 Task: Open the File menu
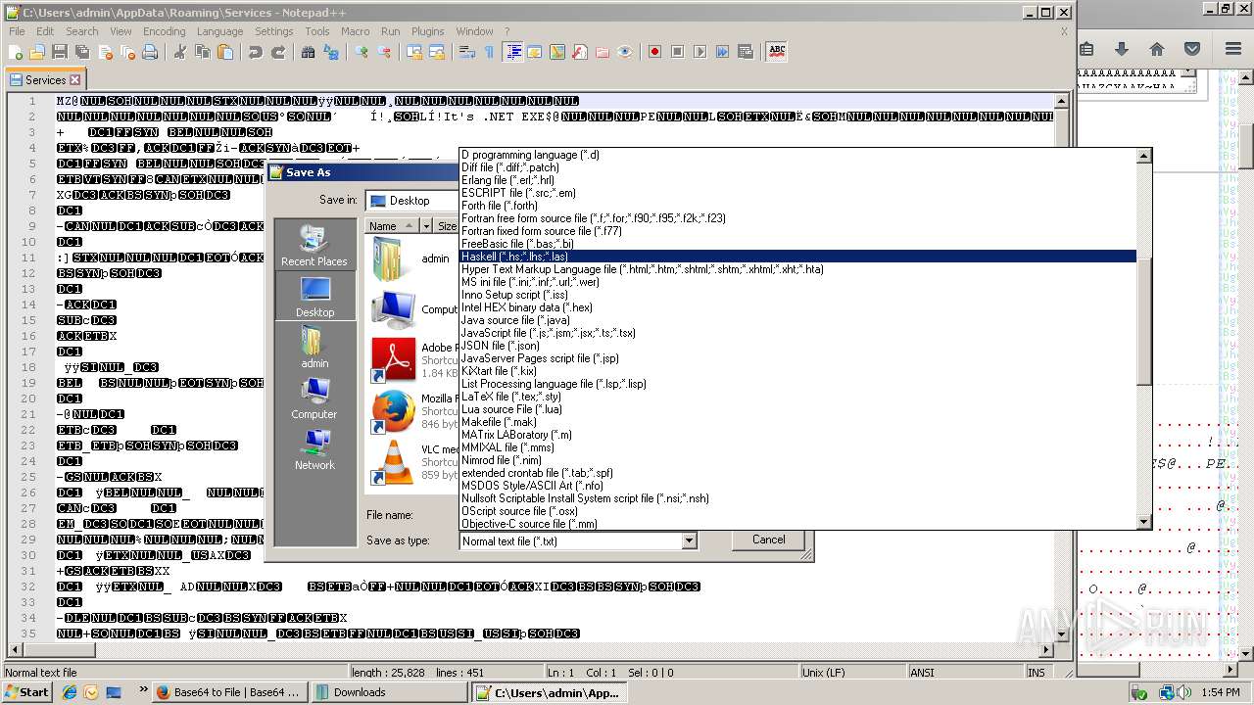pyautogui.click(x=17, y=31)
